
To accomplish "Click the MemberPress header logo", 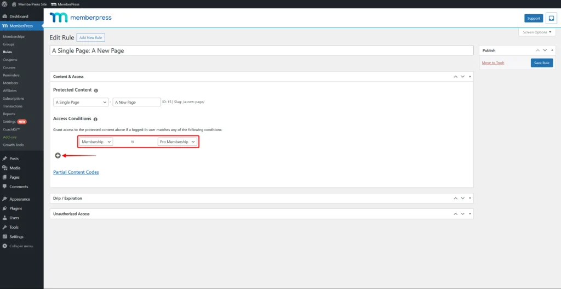I will (81, 18).
